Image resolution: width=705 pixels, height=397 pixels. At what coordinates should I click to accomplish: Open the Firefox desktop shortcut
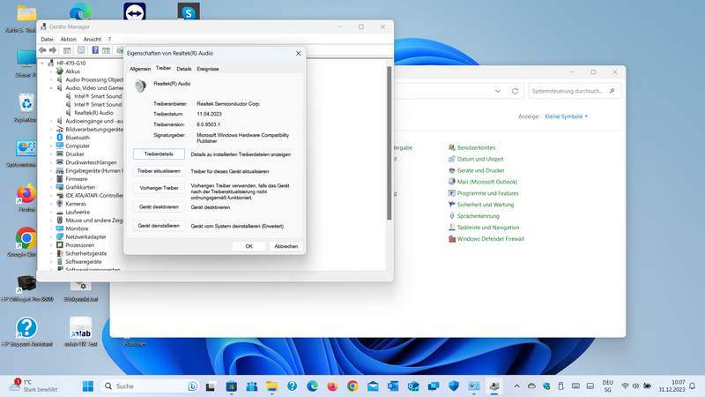point(26,194)
